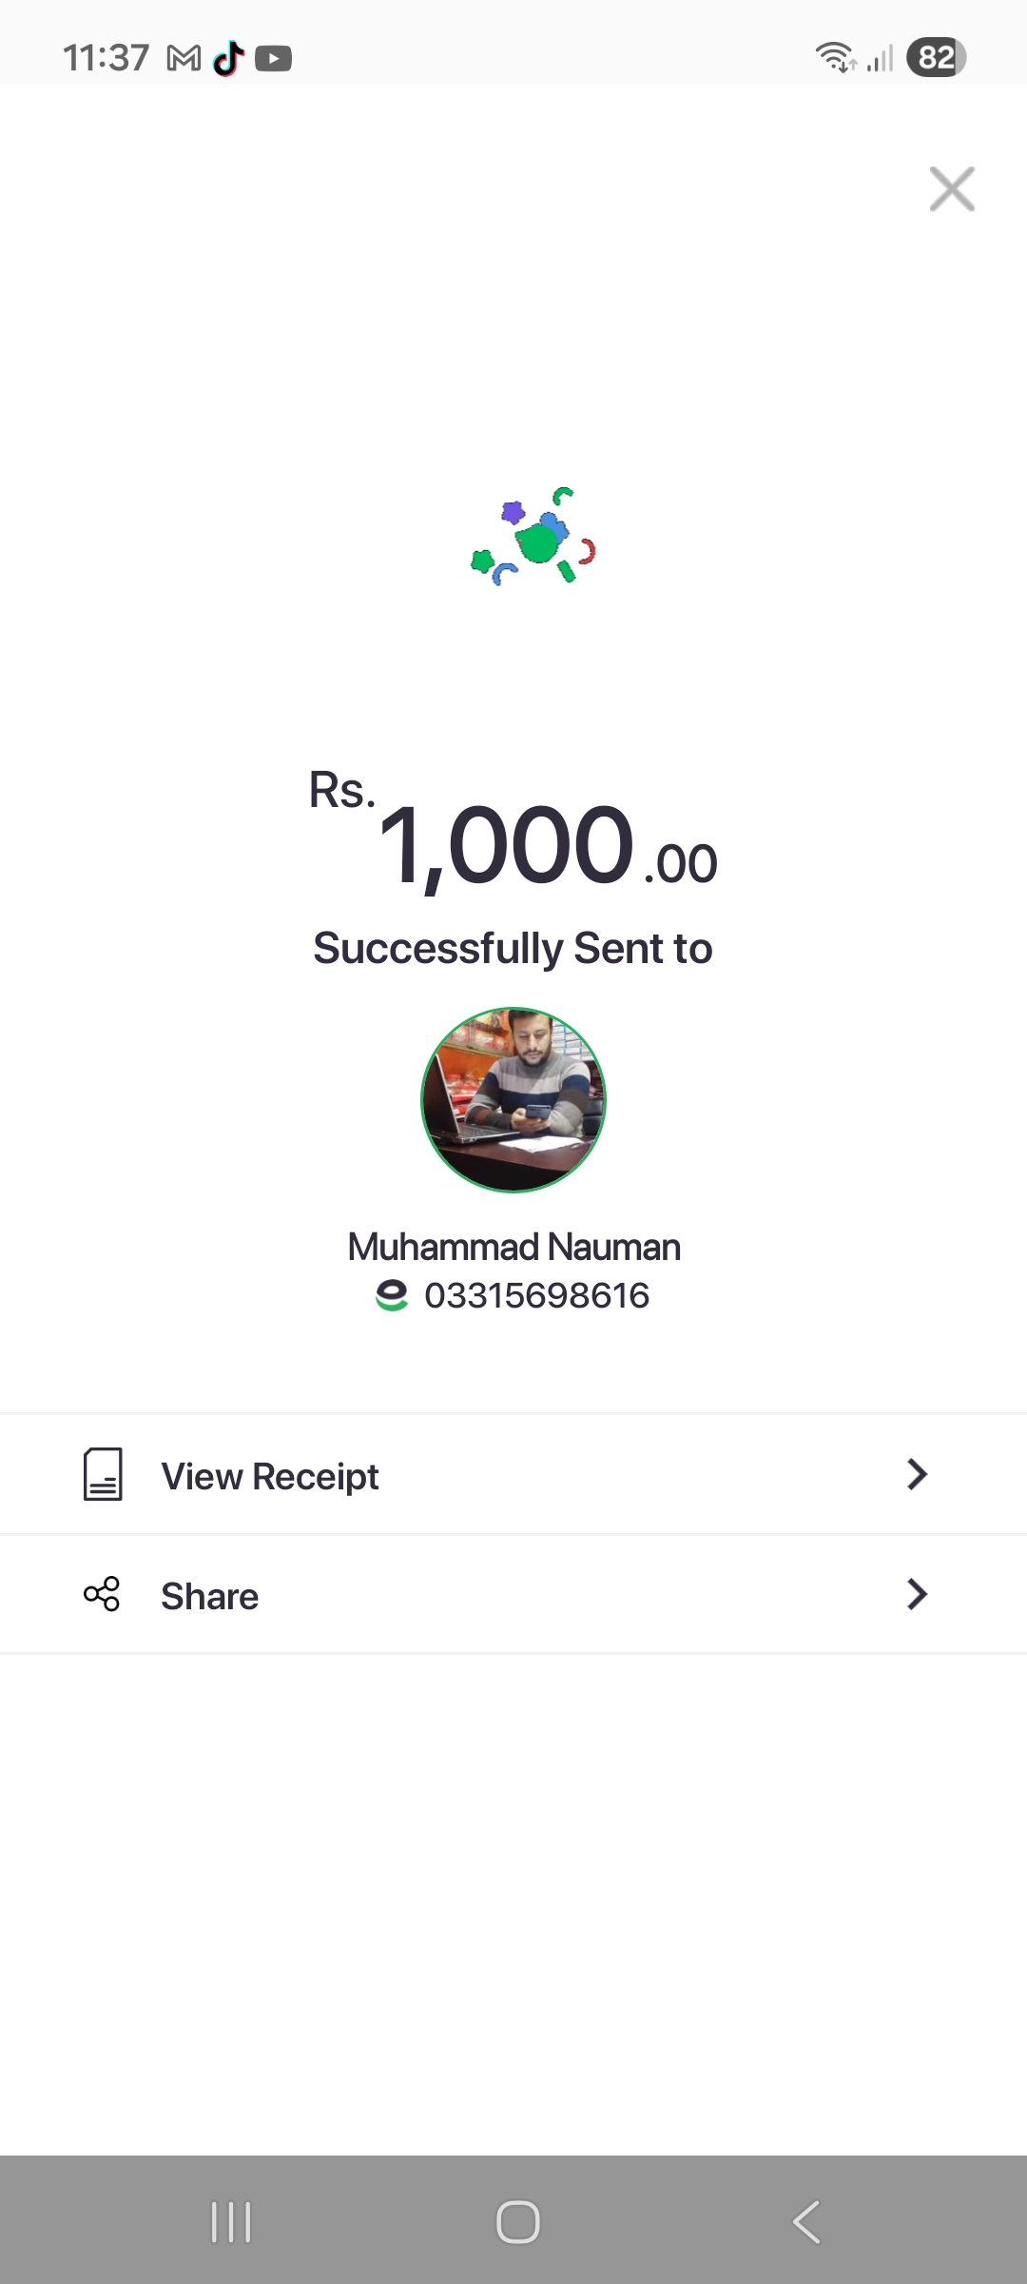Tap the Easypaisa logo beside number
1027x2284 pixels.
click(392, 1295)
